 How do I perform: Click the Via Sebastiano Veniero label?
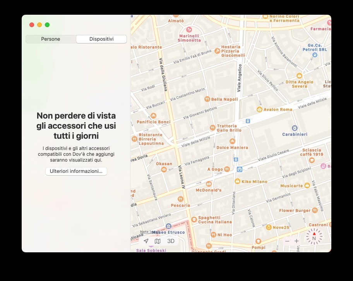click(152, 221)
